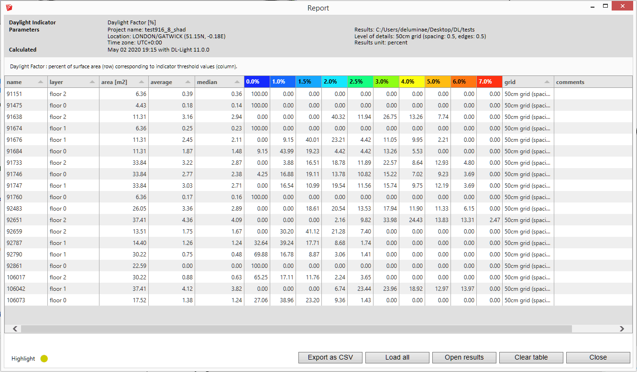Click the yellow Highlight color circle
Screen dimensions: 637x372
click(44, 359)
